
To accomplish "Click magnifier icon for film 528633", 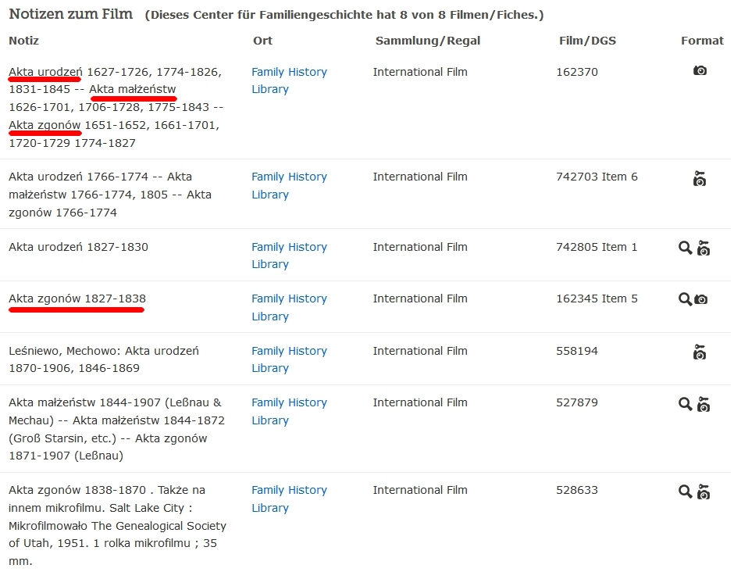I will [685, 492].
